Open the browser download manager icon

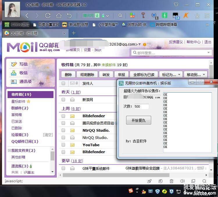click(197, 15)
